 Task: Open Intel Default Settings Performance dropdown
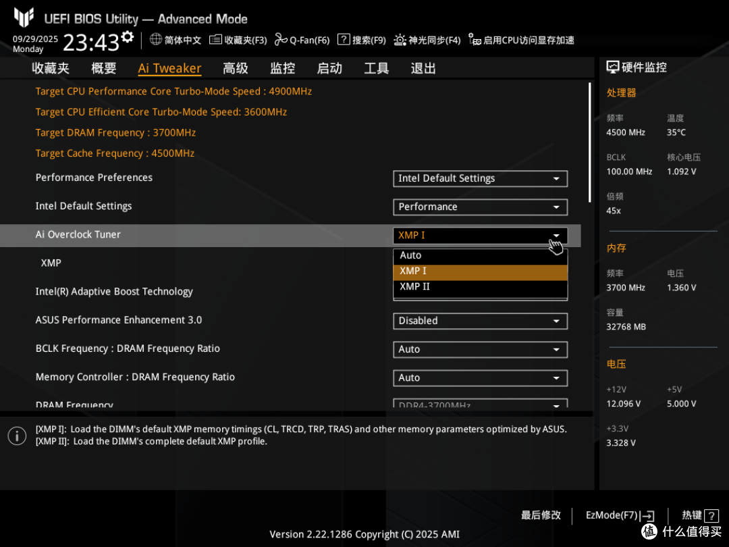481,207
